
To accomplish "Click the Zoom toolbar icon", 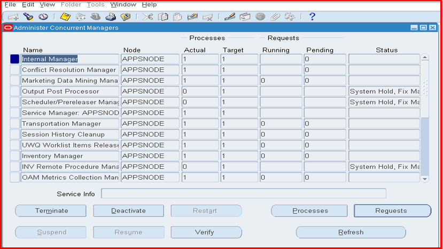I will (245, 17).
